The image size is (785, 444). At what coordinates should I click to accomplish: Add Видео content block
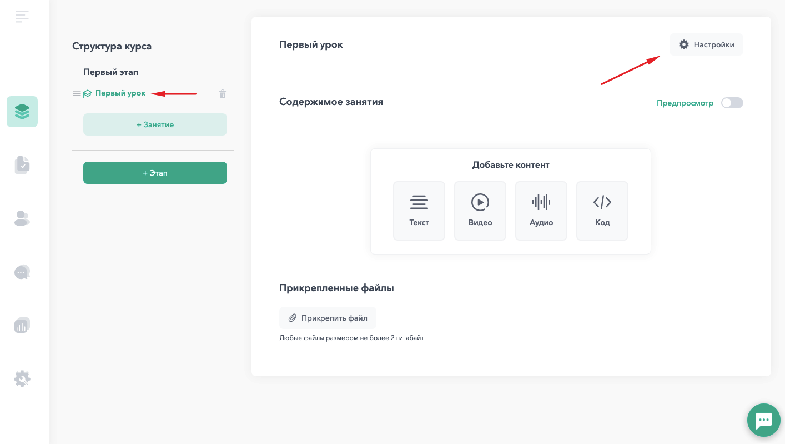[x=480, y=211]
